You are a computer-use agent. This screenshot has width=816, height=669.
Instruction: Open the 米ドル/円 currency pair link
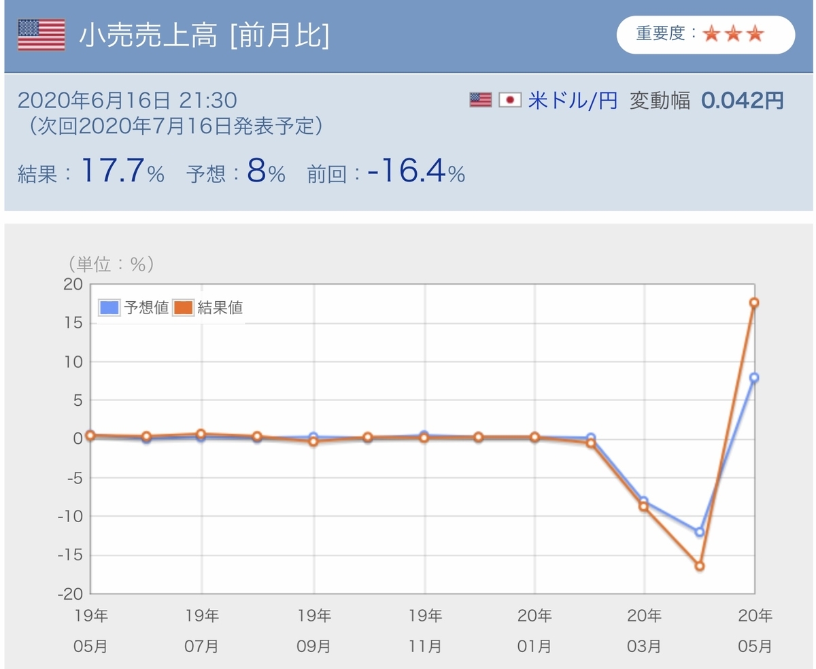click(573, 101)
